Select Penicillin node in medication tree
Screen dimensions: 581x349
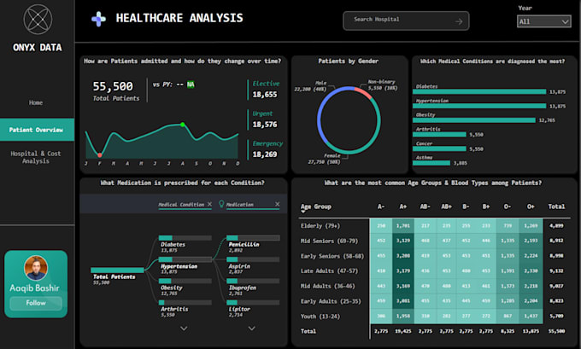click(253, 238)
